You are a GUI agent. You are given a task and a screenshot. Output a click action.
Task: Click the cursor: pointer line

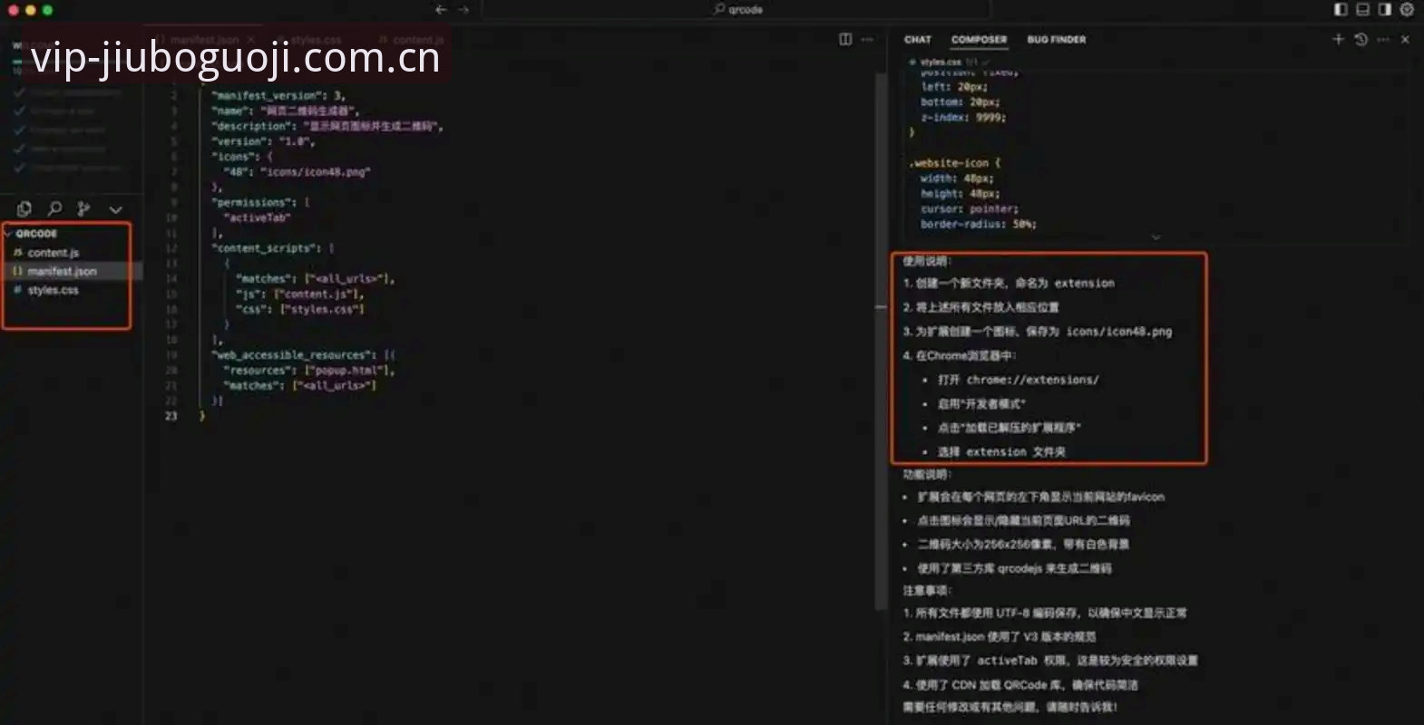coord(970,208)
